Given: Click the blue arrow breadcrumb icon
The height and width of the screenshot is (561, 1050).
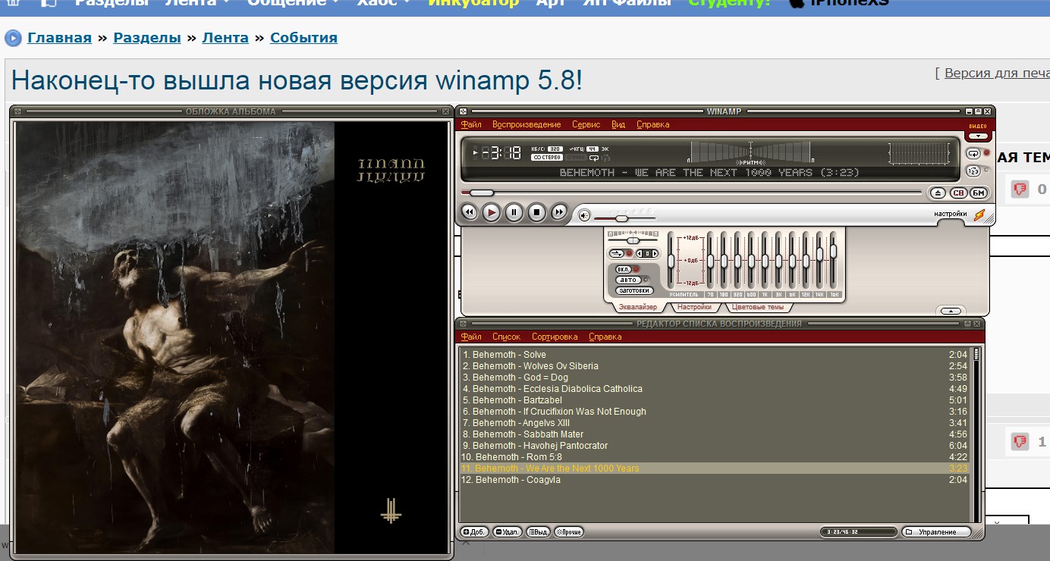Looking at the screenshot, I should click(x=13, y=38).
